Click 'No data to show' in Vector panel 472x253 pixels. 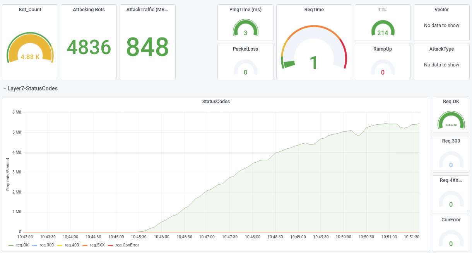(x=441, y=25)
